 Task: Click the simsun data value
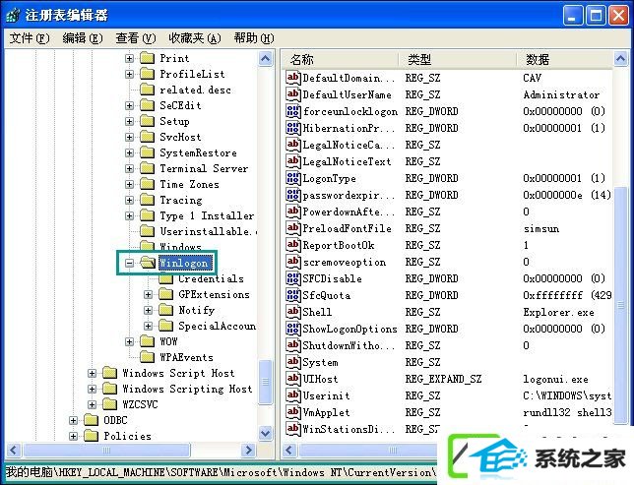point(541,228)
